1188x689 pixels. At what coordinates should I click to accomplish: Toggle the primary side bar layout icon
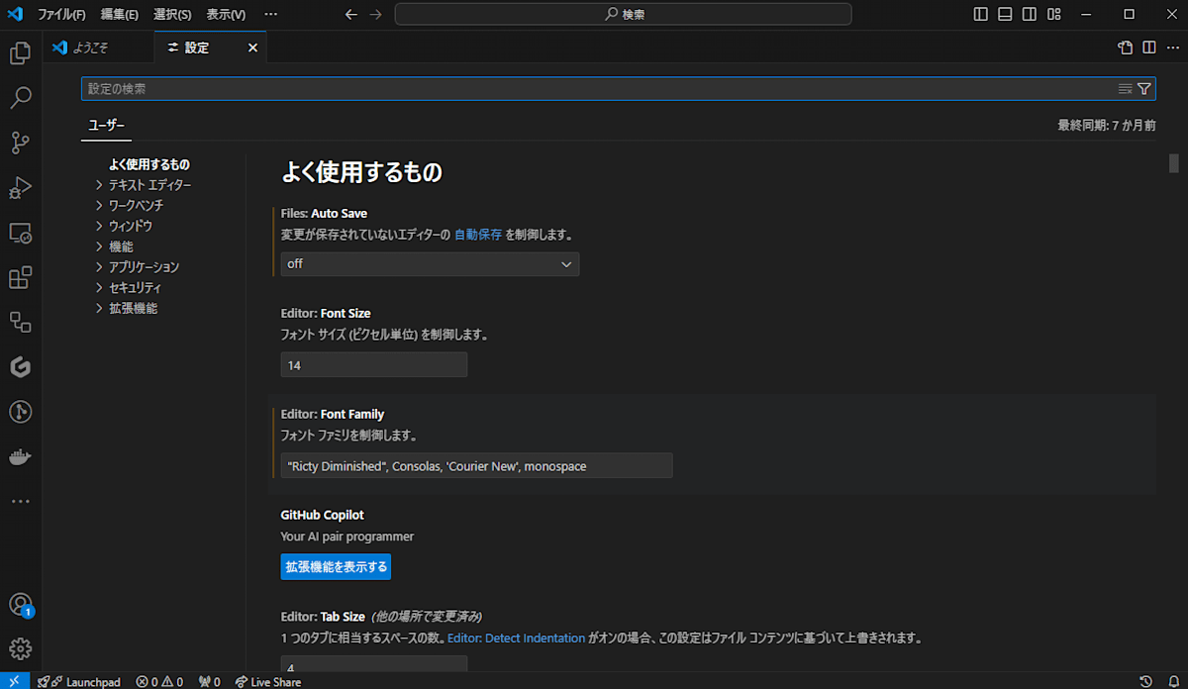tap(980, 14)
